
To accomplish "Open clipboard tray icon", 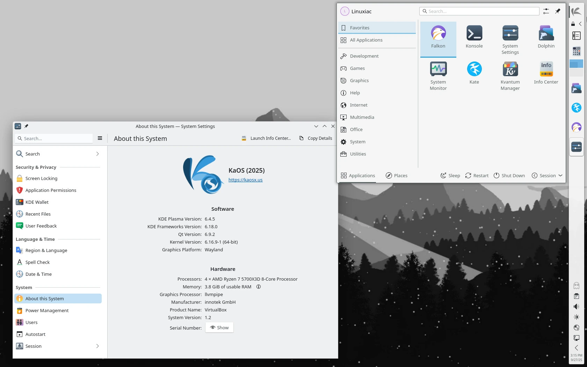I will coord(577,296).
